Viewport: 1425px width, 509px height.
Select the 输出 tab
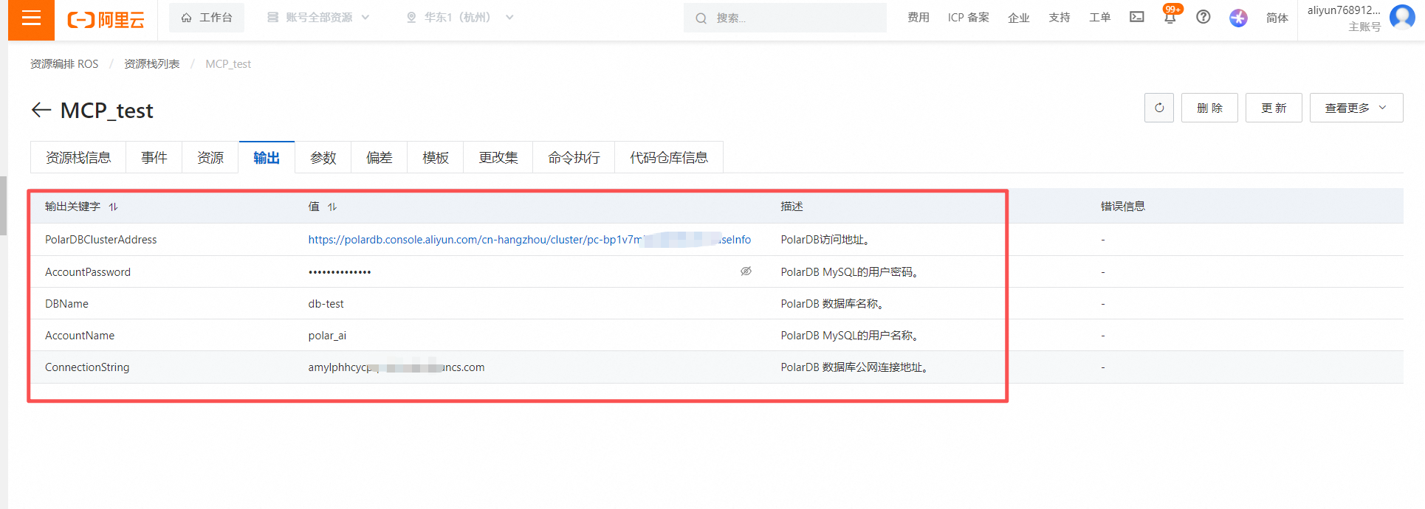click(267, 157)
